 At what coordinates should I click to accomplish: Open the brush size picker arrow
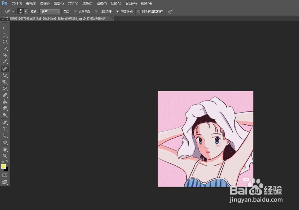coord(25,12)
